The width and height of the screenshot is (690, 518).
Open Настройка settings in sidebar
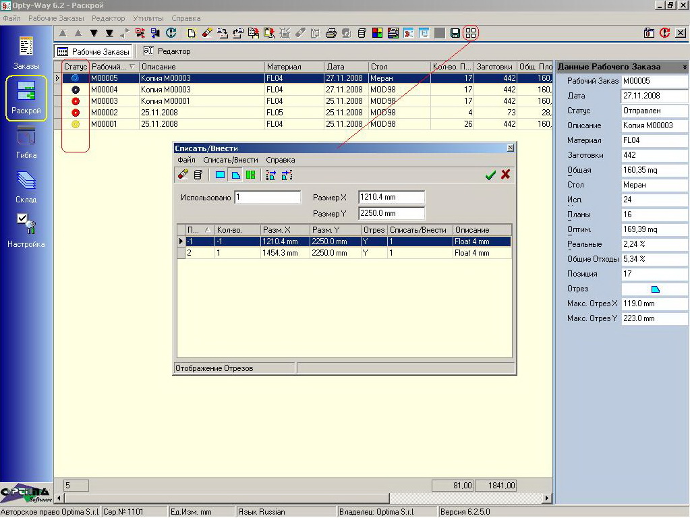point(26,231)
